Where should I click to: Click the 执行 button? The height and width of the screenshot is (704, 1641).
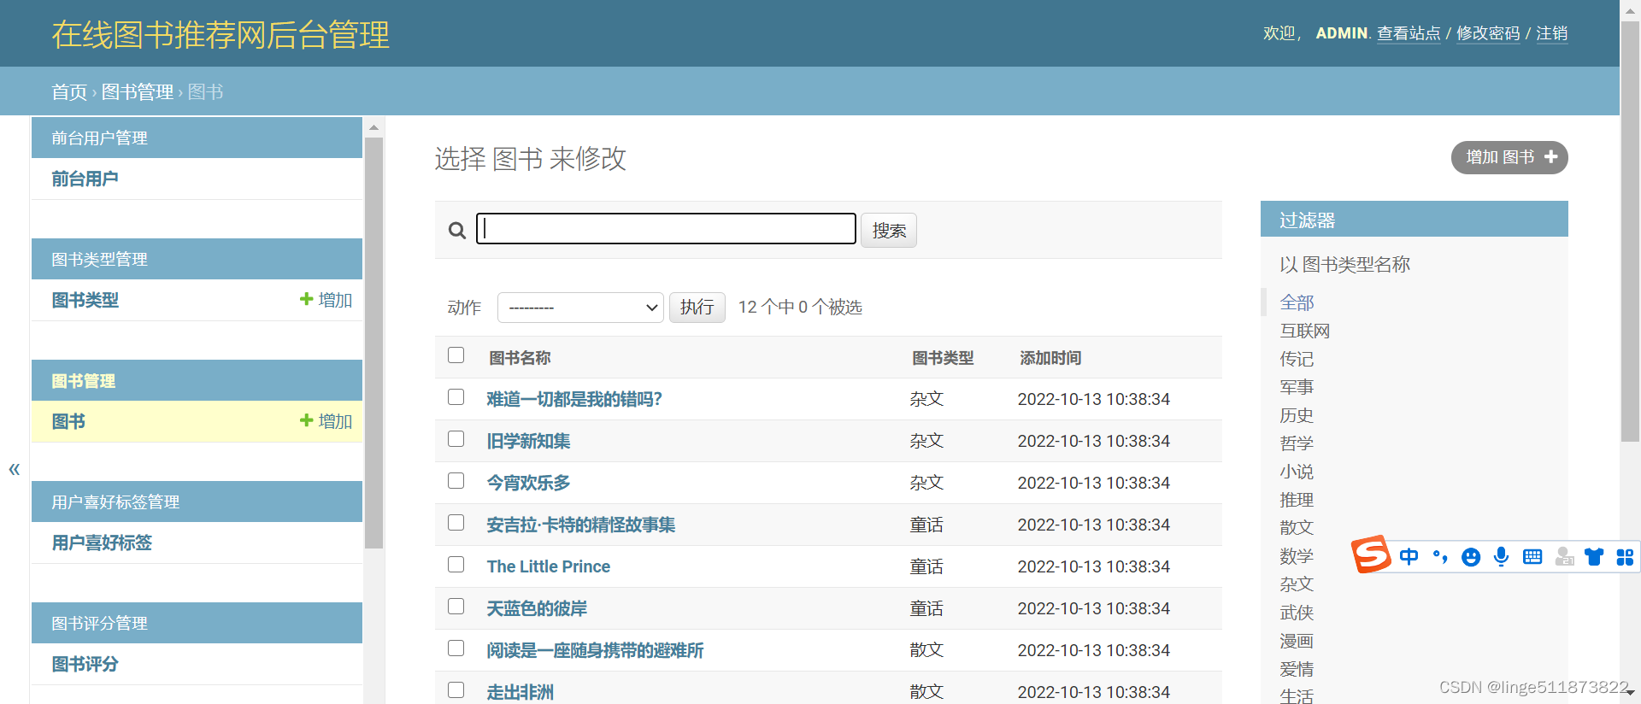(697, 308)
